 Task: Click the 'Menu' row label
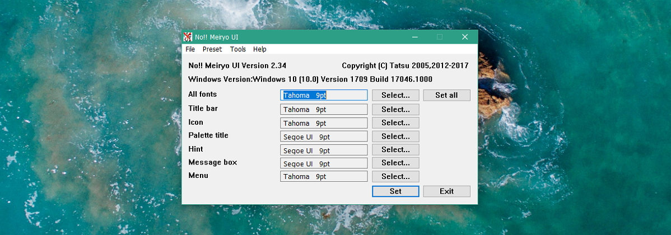click(x=198, y=176)
